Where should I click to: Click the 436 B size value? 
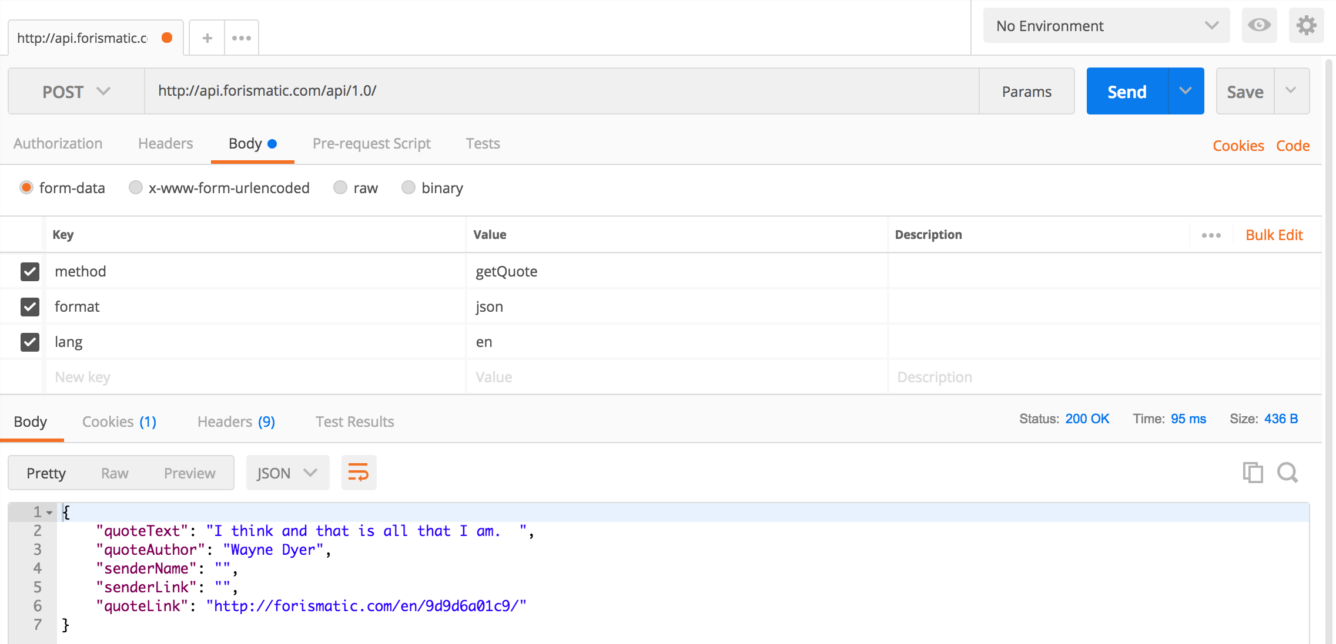click(x=1281, y=419)
